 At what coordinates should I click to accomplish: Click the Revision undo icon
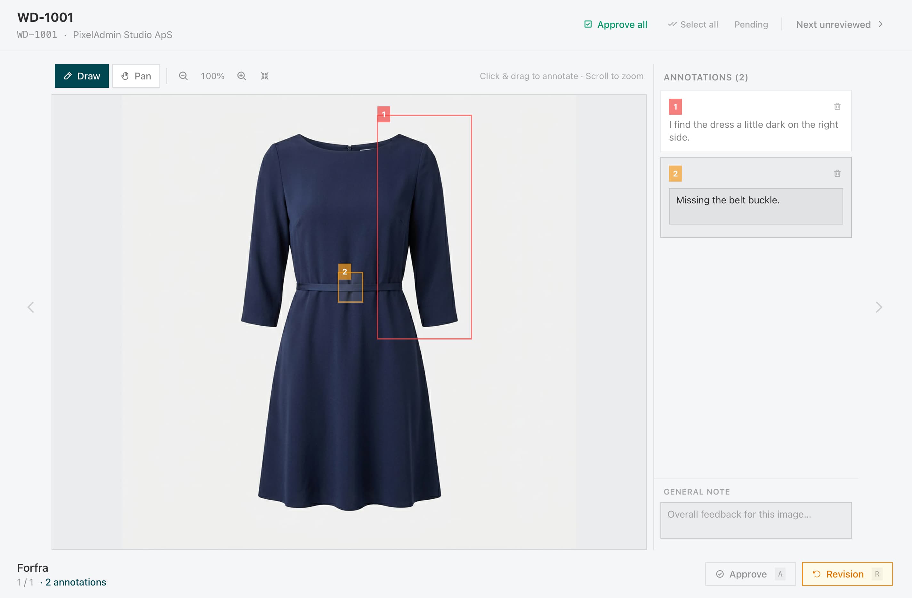click(817, 574)
